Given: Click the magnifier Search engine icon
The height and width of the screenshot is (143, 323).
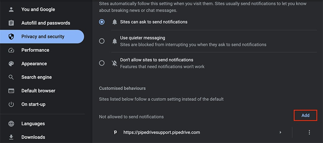Looking at the screenshot, I should 11,77.
